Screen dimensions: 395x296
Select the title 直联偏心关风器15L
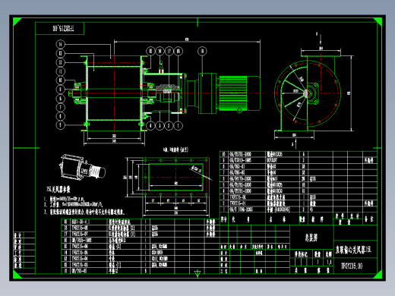point(353,250)
